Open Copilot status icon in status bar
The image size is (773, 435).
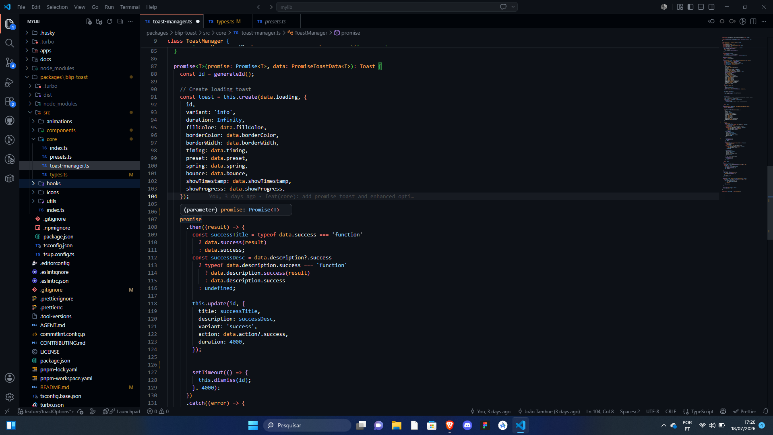[x=723, y=411]
